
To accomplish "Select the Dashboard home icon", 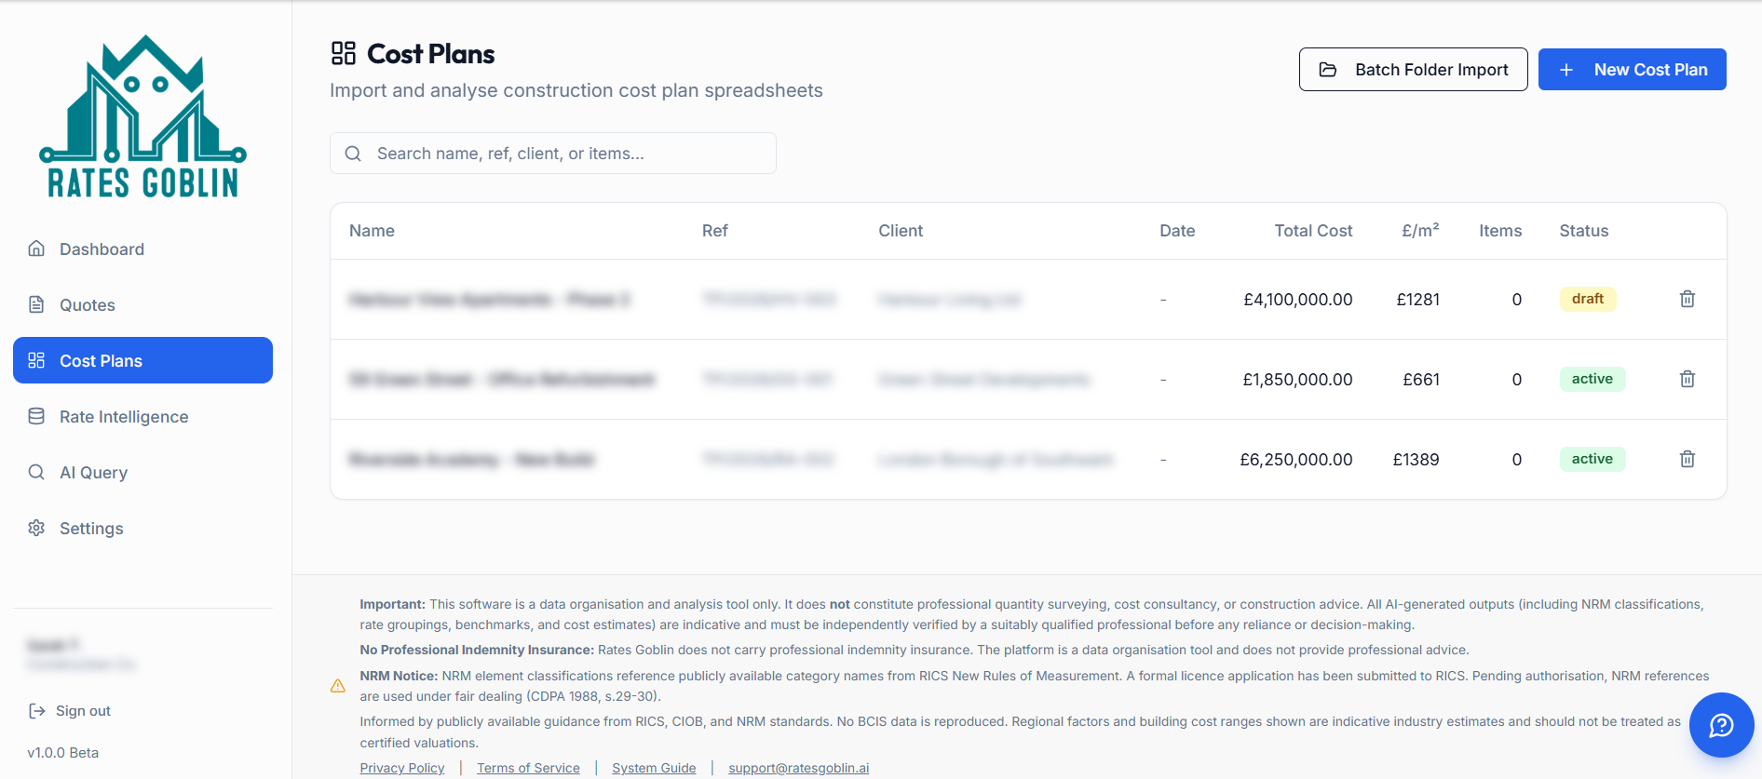I will tap(36, 248).
